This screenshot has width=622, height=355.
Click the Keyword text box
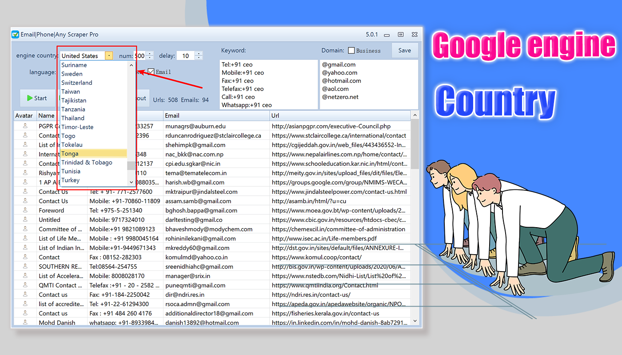coord(268,84)
